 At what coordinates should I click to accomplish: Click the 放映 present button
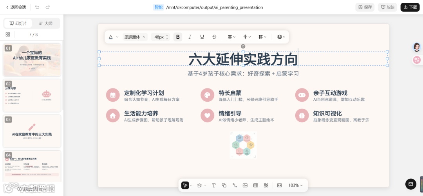[x=387, y=7]
